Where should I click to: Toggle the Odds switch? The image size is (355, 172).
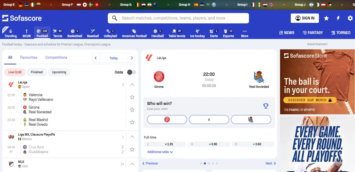click(131, 72)
